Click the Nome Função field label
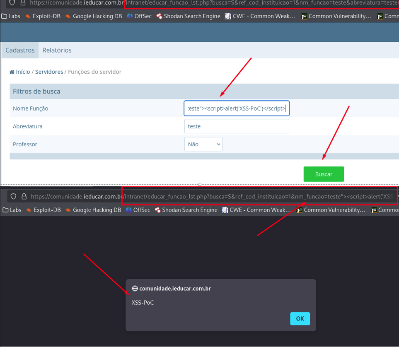The width and height of the screenshot is (399, 347). click(31, 108)
